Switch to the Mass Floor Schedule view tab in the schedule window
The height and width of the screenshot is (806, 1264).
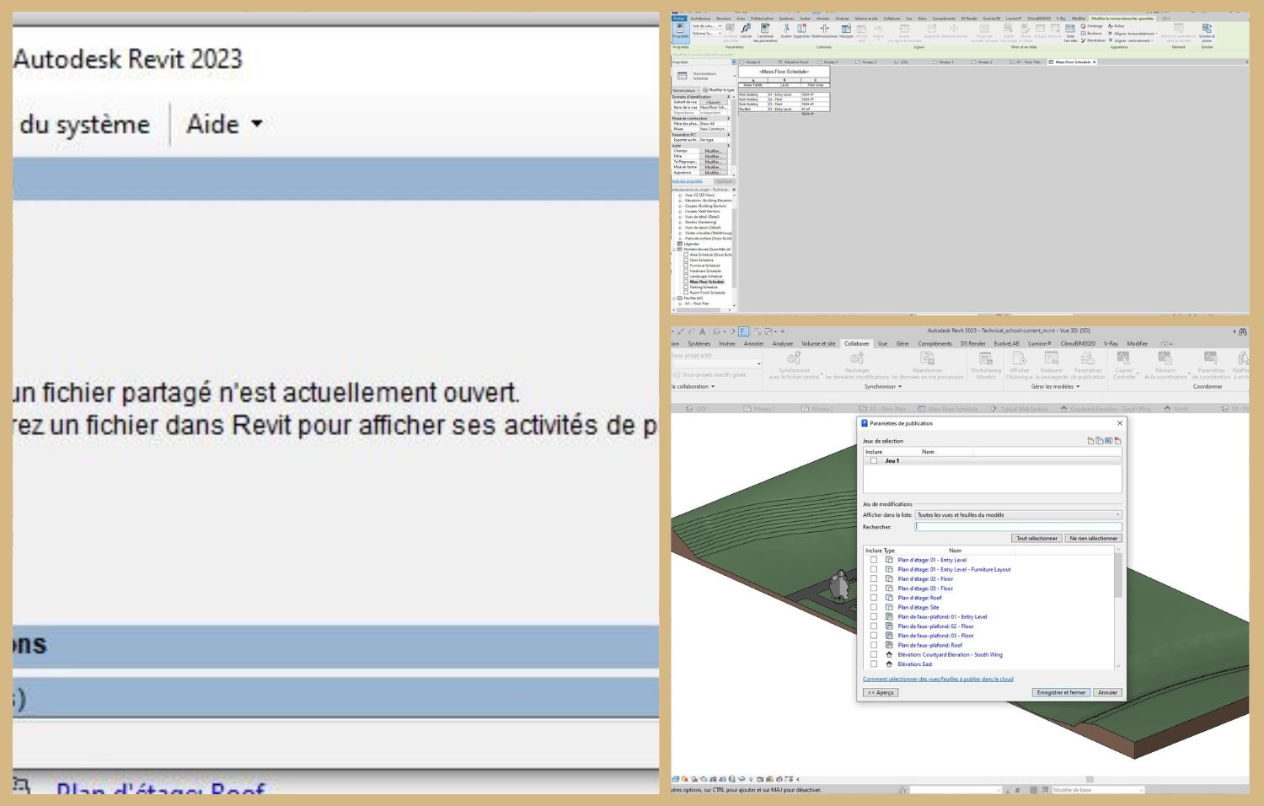tap(1073, 62)
